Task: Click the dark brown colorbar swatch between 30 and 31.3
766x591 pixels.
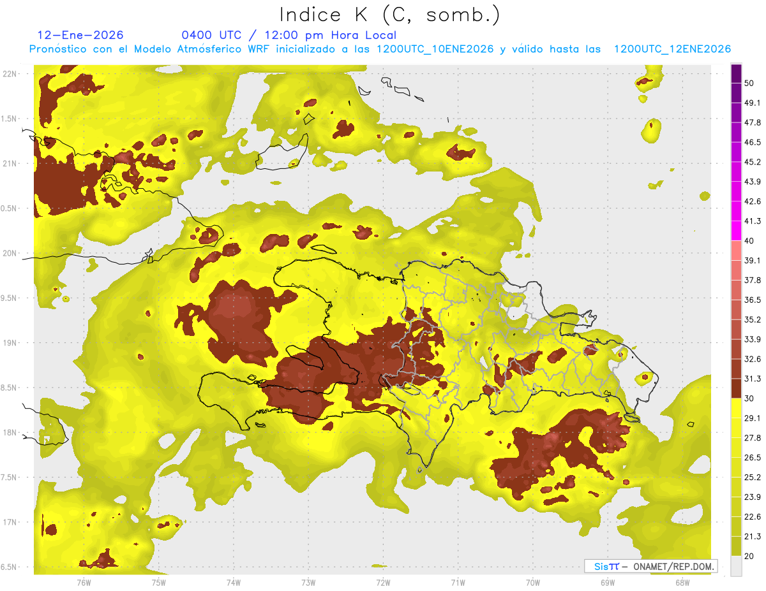Action: point(736,389)
